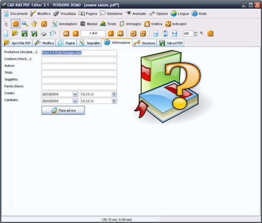
Task: Open the Modifica menu
Action: pyautogui.click(x=40, y=14)
